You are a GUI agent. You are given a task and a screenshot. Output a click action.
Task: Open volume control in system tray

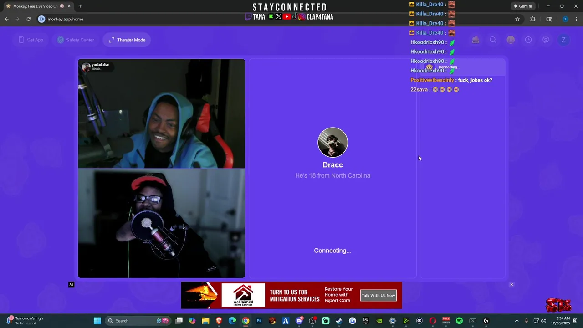(x=543, y=321)
